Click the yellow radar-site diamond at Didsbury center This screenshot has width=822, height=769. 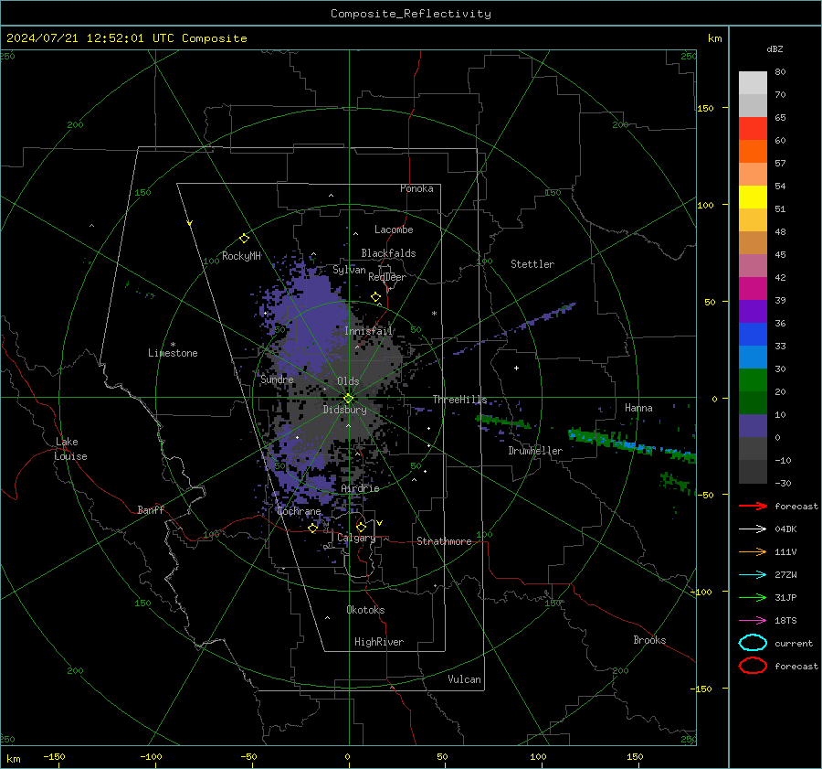[348, 399]
